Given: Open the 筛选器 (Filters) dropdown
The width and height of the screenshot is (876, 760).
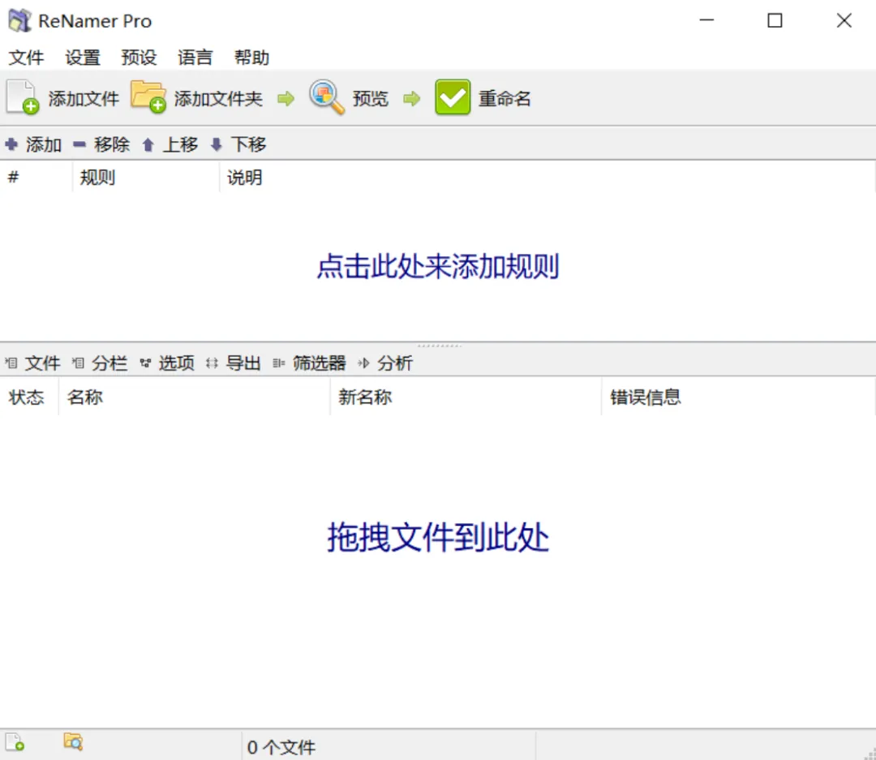Looking at the screenshot, I should (x=310, y=363).
